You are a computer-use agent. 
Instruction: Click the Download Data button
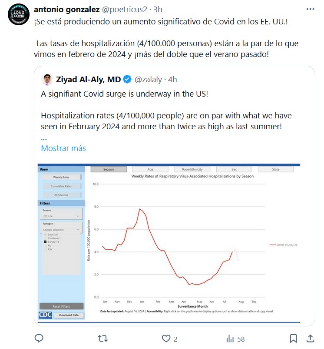tap(69, 315)
